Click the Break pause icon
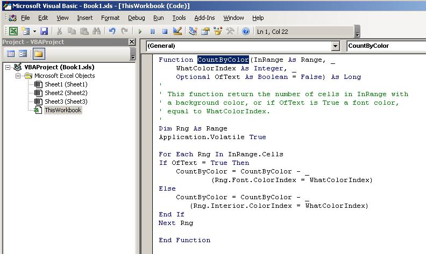 152,32
